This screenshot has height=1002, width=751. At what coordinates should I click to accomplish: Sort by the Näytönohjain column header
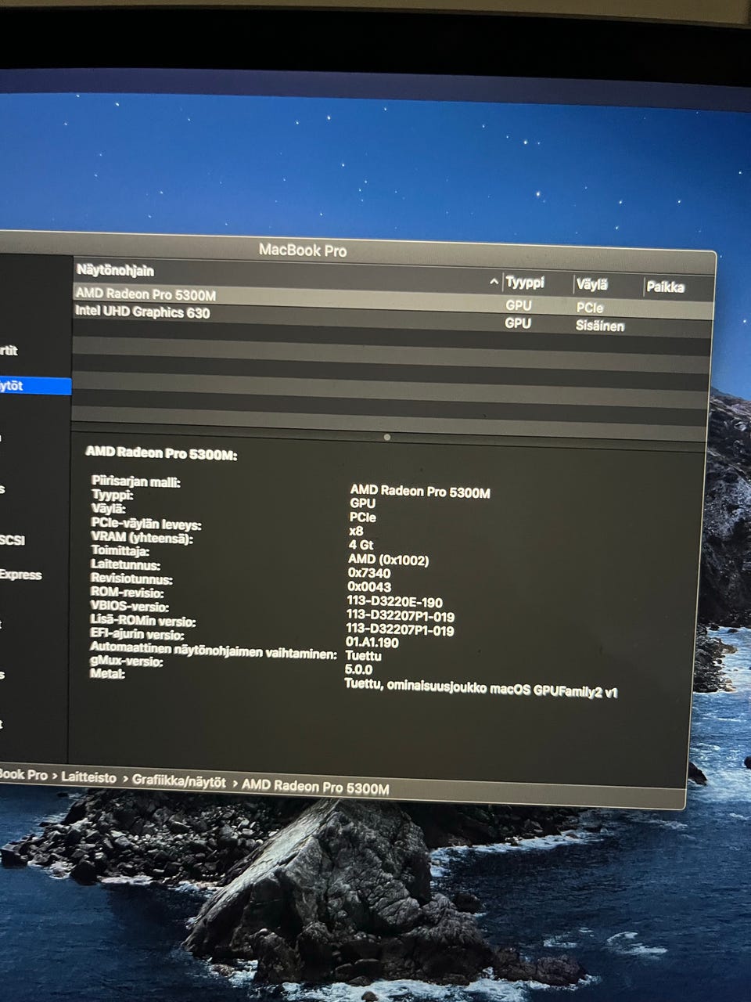pyautogui.click(x=115, y=270)
